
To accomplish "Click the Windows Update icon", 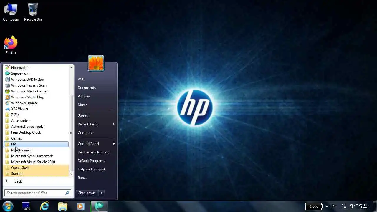I will click(x=7, y=103).
